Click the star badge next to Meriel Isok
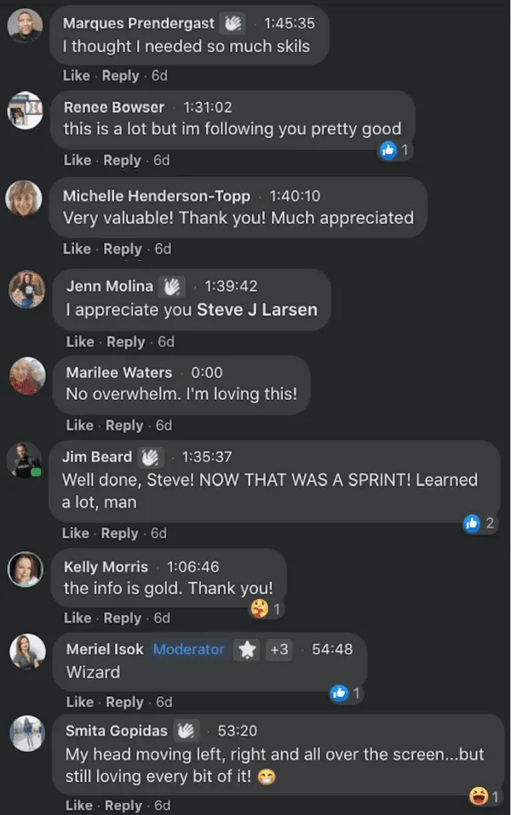Viewport: 511px width, 815px height. click(x=247, y=650)
